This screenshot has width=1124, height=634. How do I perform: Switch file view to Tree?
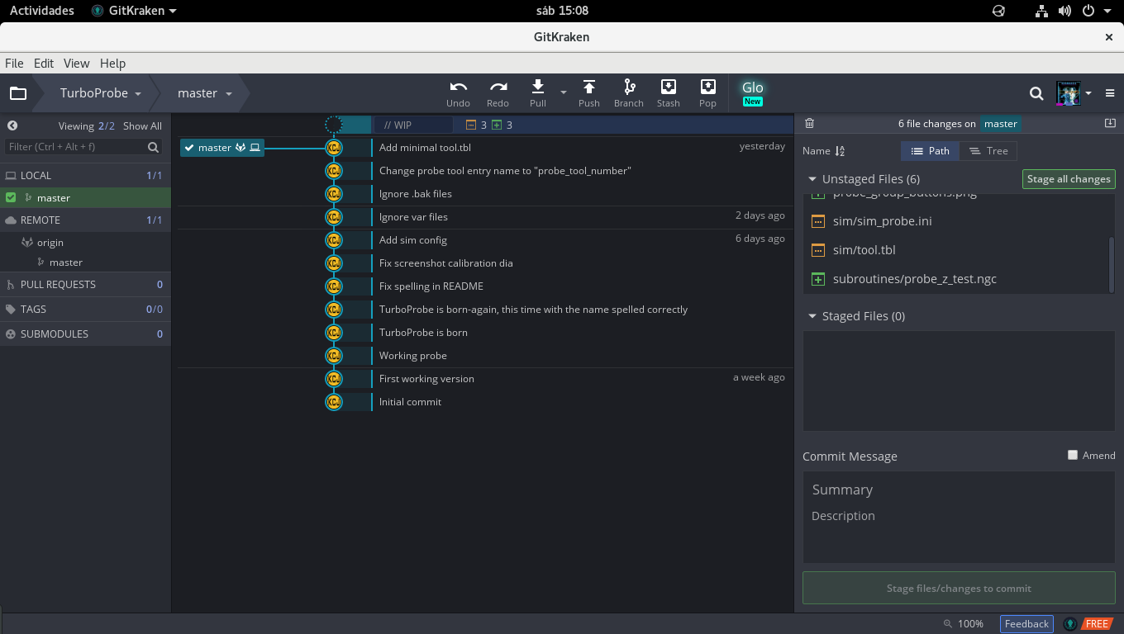tap(988, 151)
